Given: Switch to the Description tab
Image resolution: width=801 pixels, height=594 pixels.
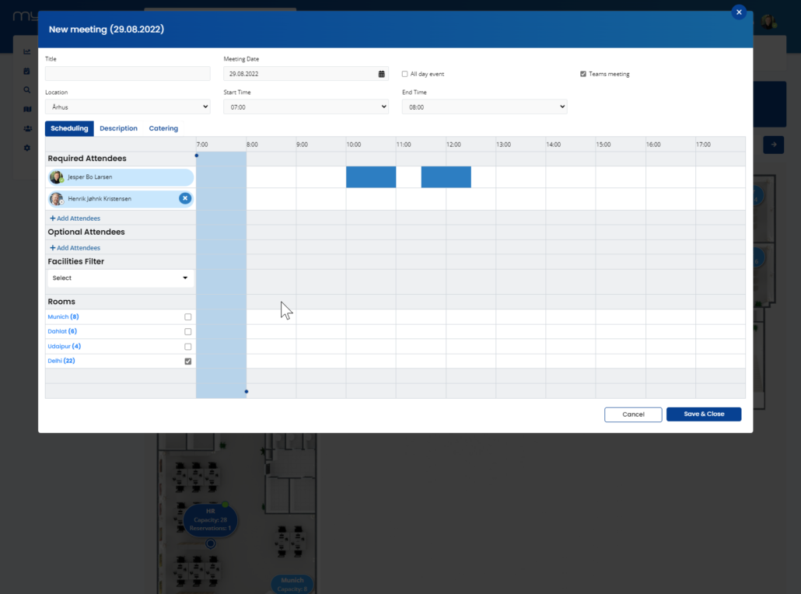Looking at the screenshot, I should [118, 128].
